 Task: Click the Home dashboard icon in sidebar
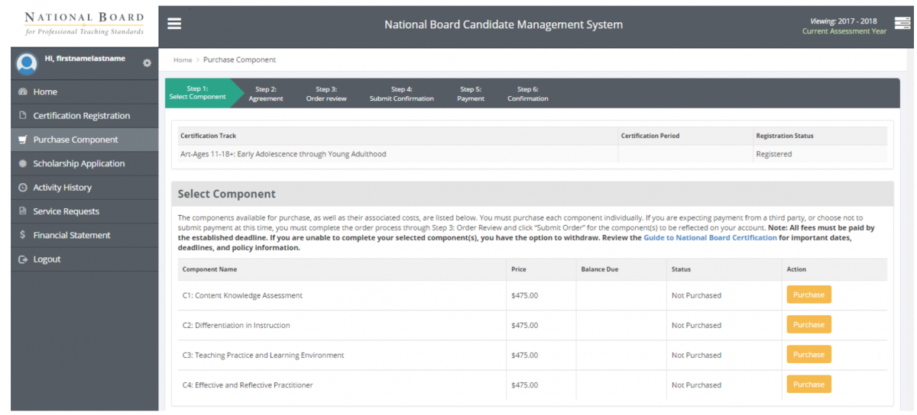coord(22,92)
